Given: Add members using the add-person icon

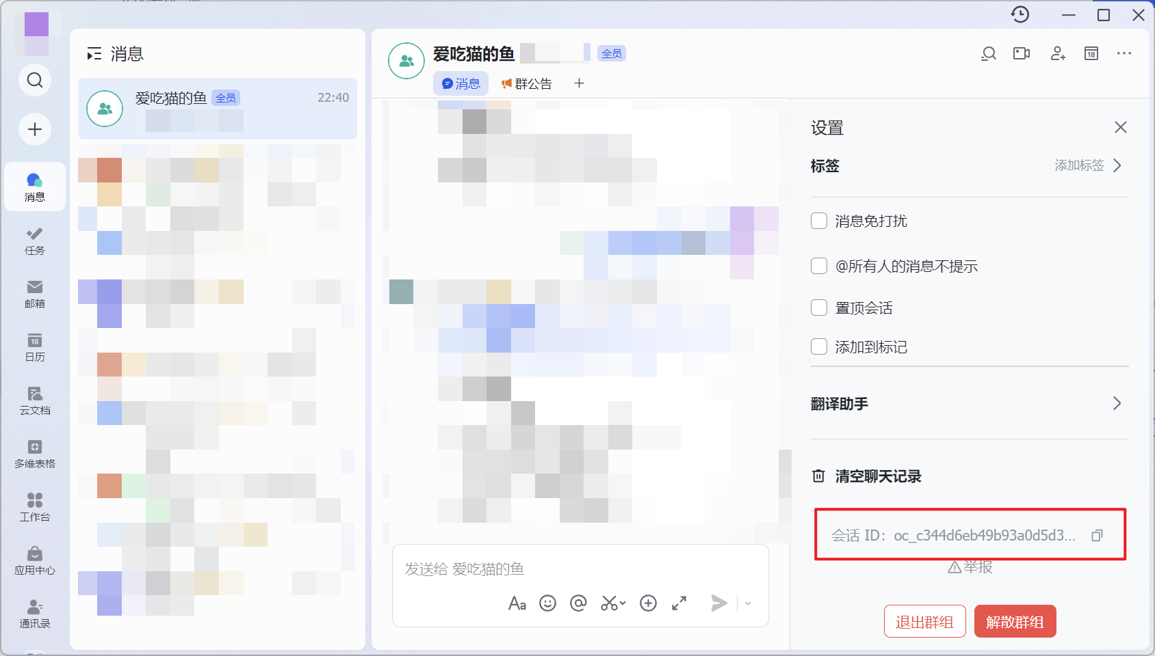Looking at the screenshot, I should (x=1058, y=53).
